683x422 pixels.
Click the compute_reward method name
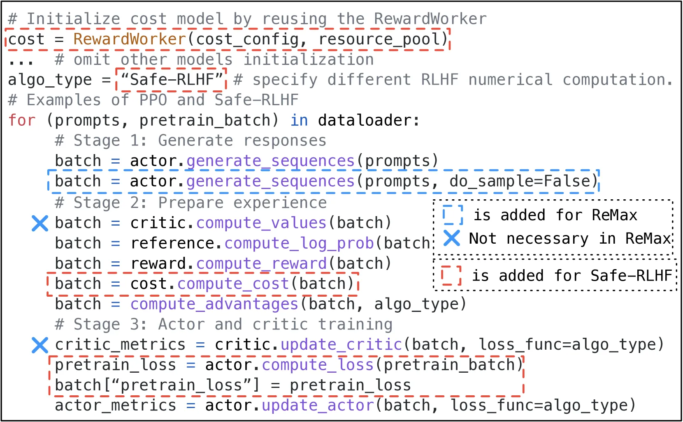tap(262, 263)
